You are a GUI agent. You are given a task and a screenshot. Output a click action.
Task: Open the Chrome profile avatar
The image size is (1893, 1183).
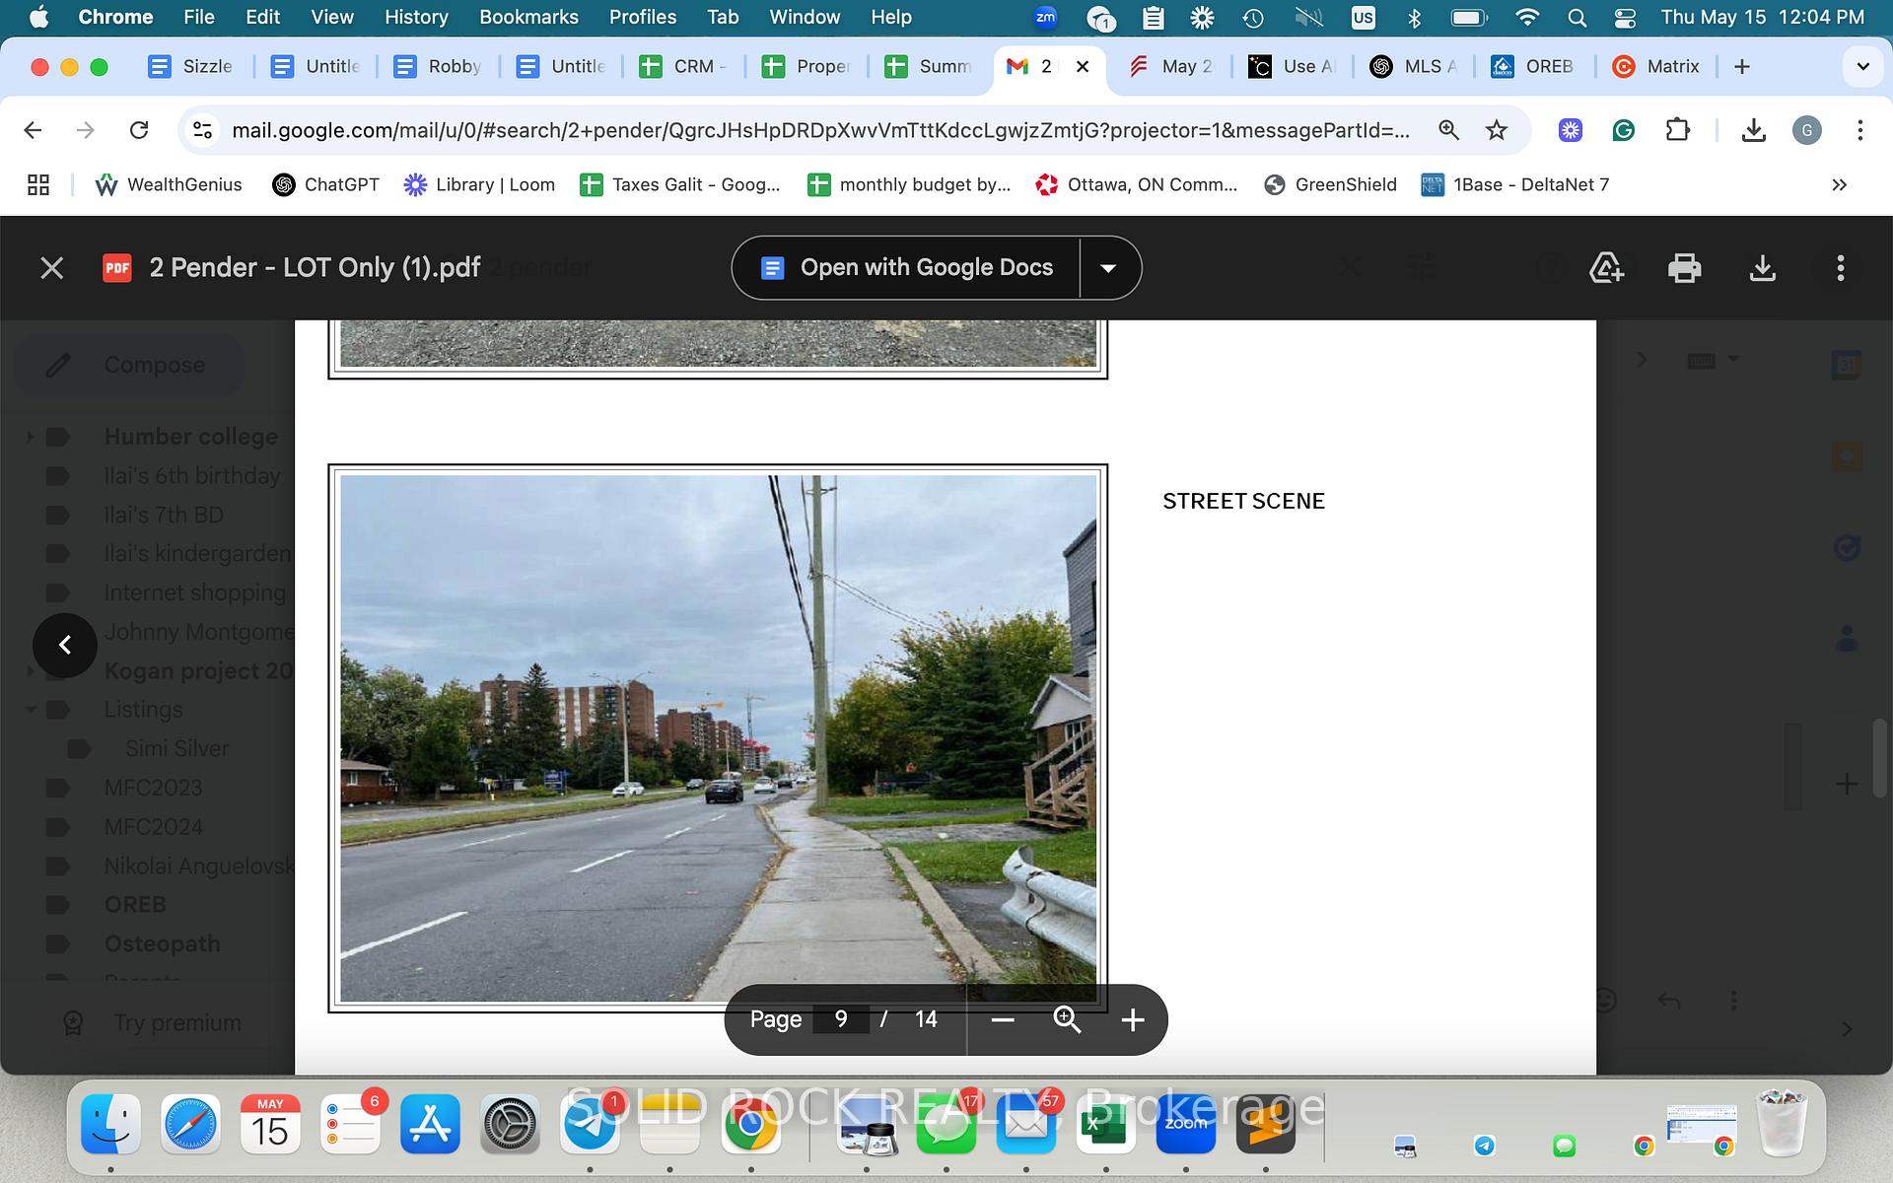point(1806,130)
